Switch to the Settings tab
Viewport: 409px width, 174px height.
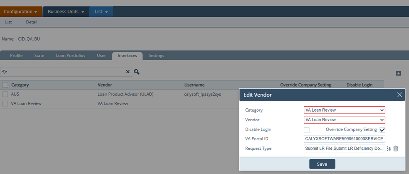pos(156,56)
